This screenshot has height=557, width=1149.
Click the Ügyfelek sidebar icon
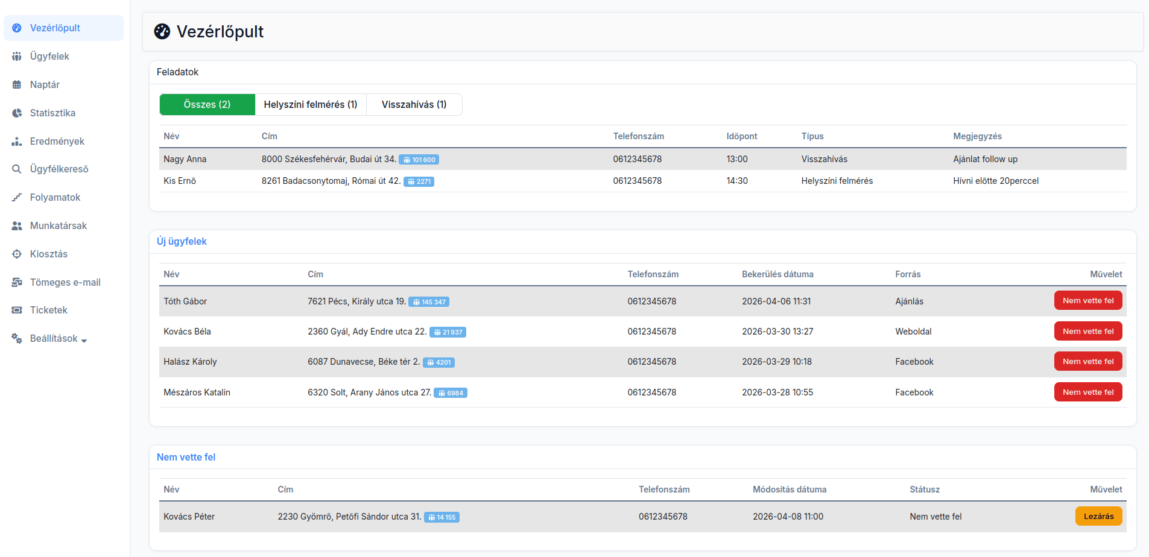(17, 57)
